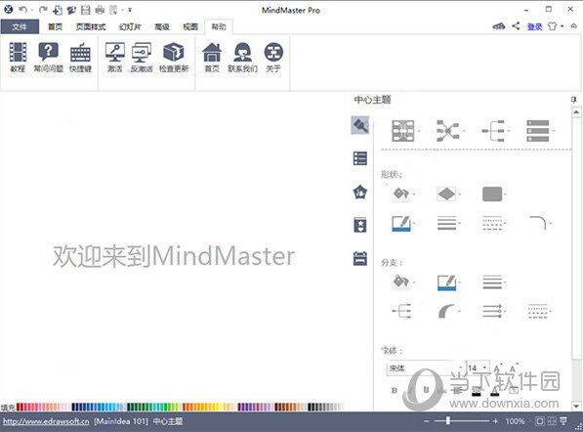Switch to the 高级 tab

tap(162, 26)
